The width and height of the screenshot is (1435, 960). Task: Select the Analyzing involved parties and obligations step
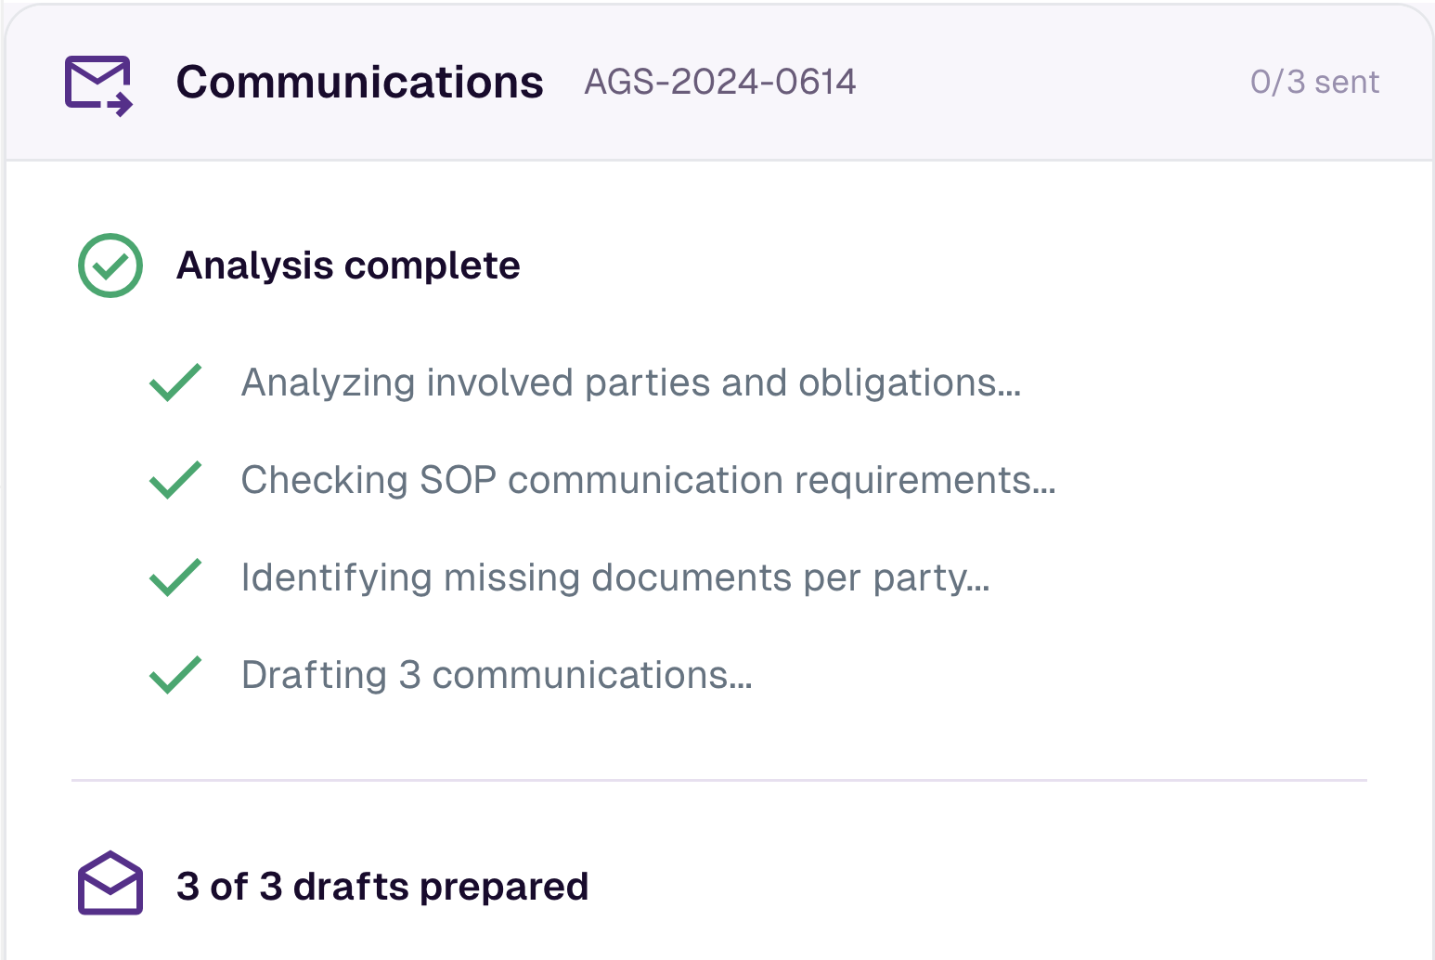click(x=630, y=383)
